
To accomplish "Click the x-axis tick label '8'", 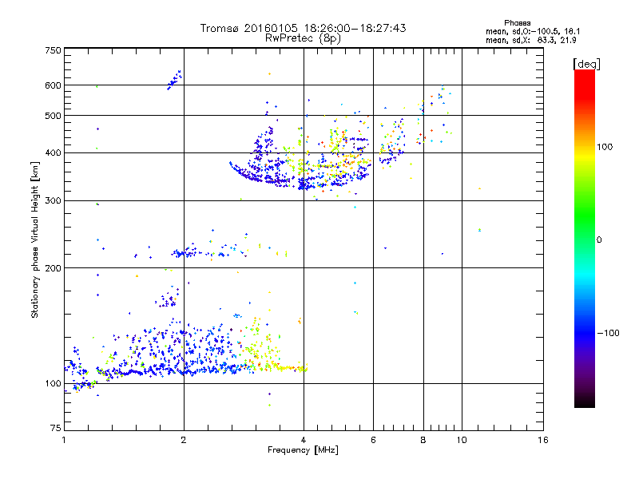I will coord(423,440).
